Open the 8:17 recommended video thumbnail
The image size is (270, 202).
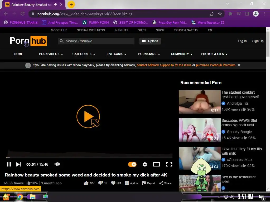[200, 102]
